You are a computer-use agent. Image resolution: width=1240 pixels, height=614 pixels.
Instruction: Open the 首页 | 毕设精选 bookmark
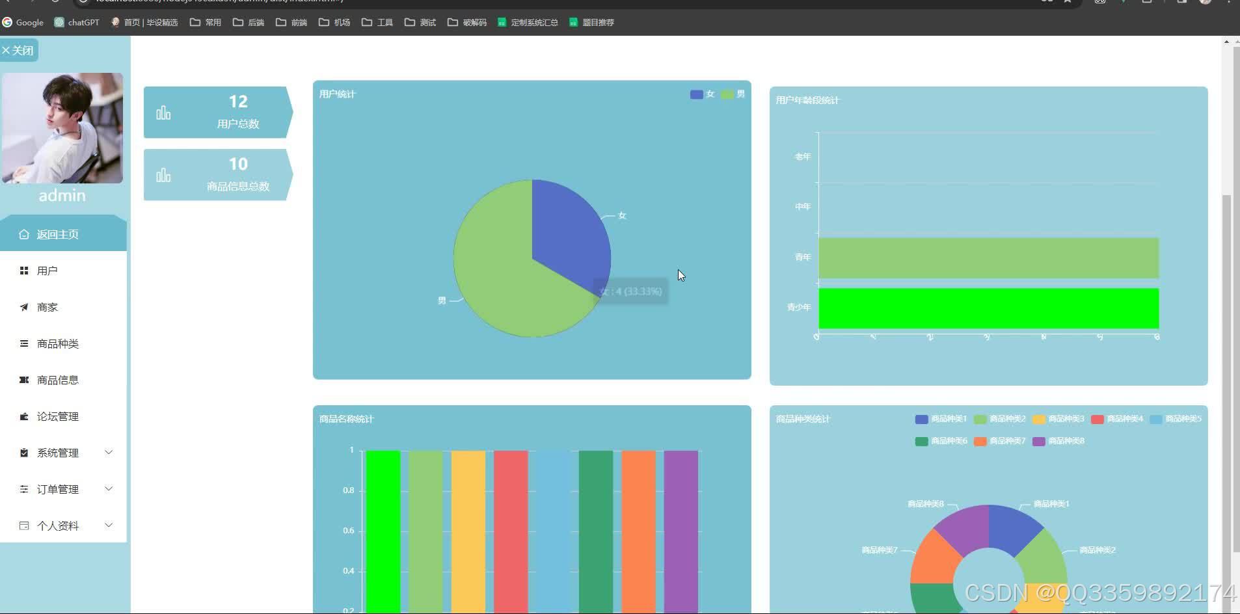pos(144,22)
